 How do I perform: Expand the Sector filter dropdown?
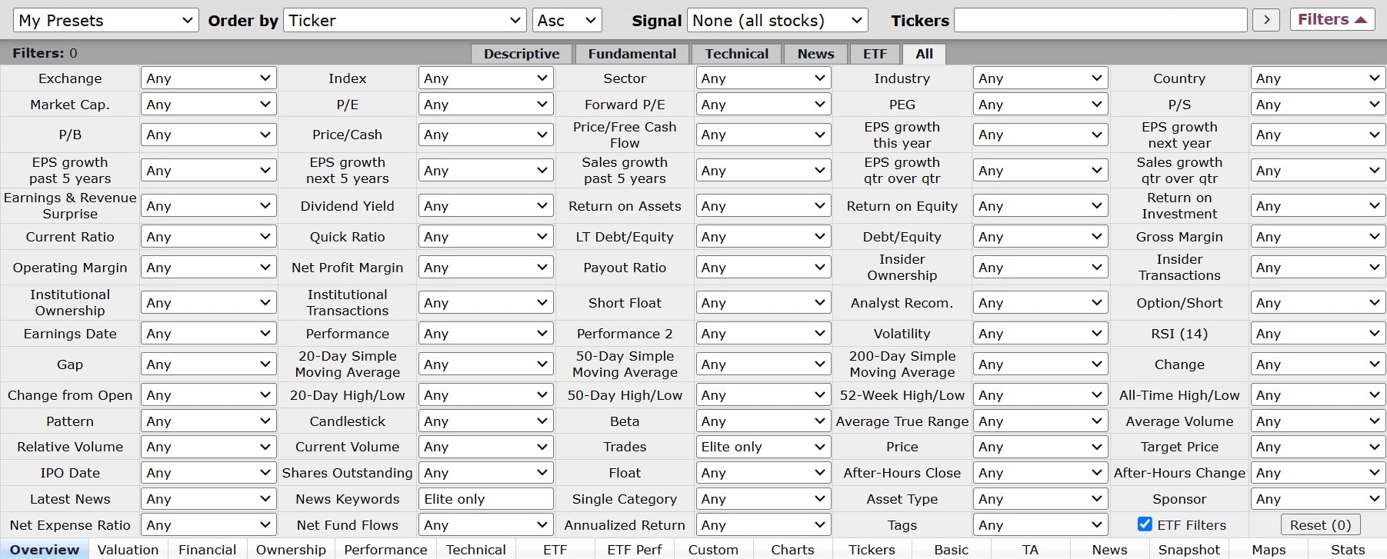coord(762,78)
